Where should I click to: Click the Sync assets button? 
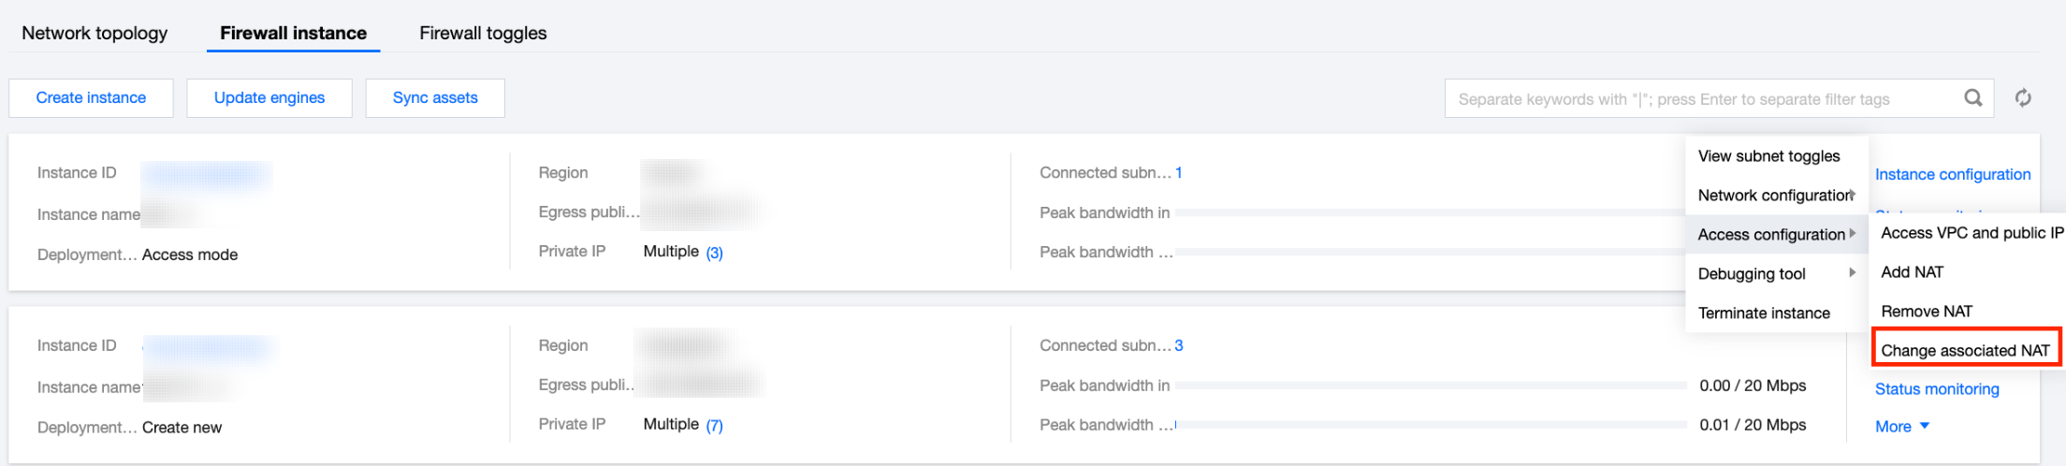click(x=435, y=98)
